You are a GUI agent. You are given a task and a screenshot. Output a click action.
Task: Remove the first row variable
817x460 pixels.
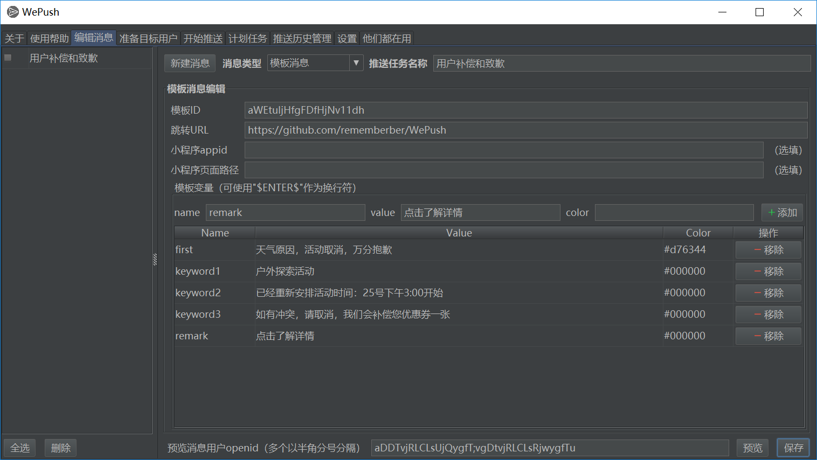coord(768,250)
